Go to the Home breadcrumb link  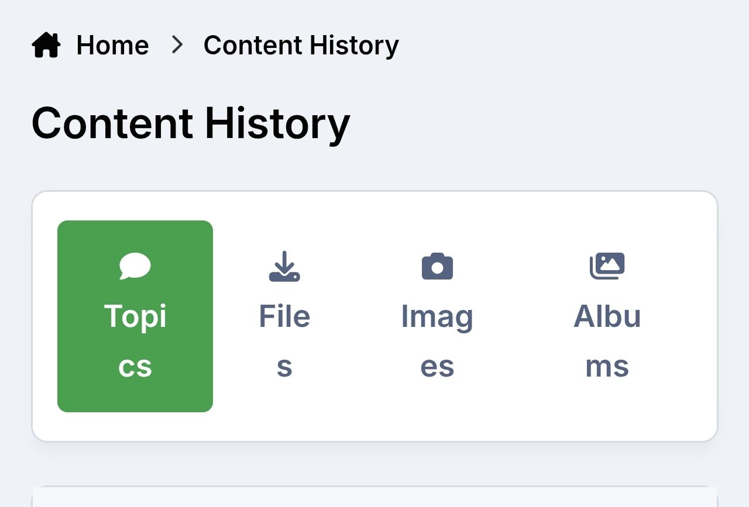112,45
